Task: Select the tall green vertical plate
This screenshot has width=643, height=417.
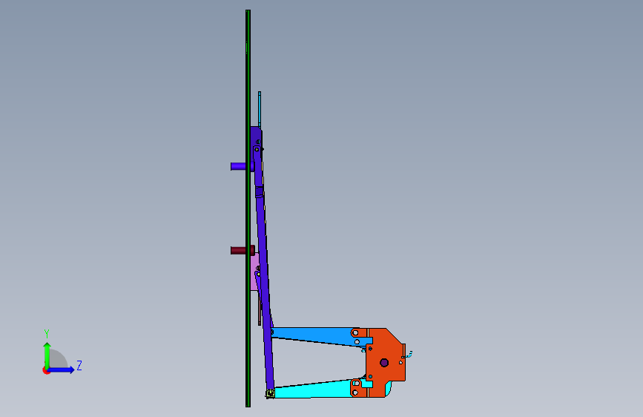Action: pos(248,208)
